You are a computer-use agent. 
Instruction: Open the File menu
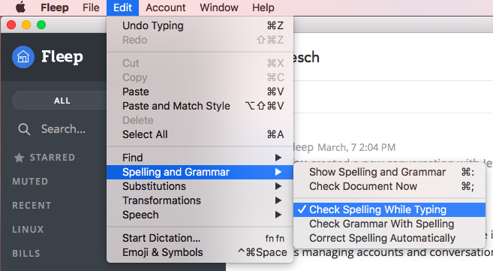click(91, 8)
